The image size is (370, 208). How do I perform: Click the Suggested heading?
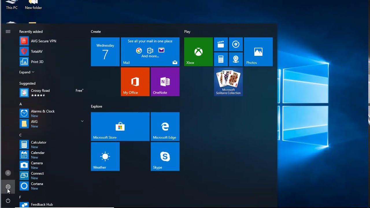pos(27,83)
